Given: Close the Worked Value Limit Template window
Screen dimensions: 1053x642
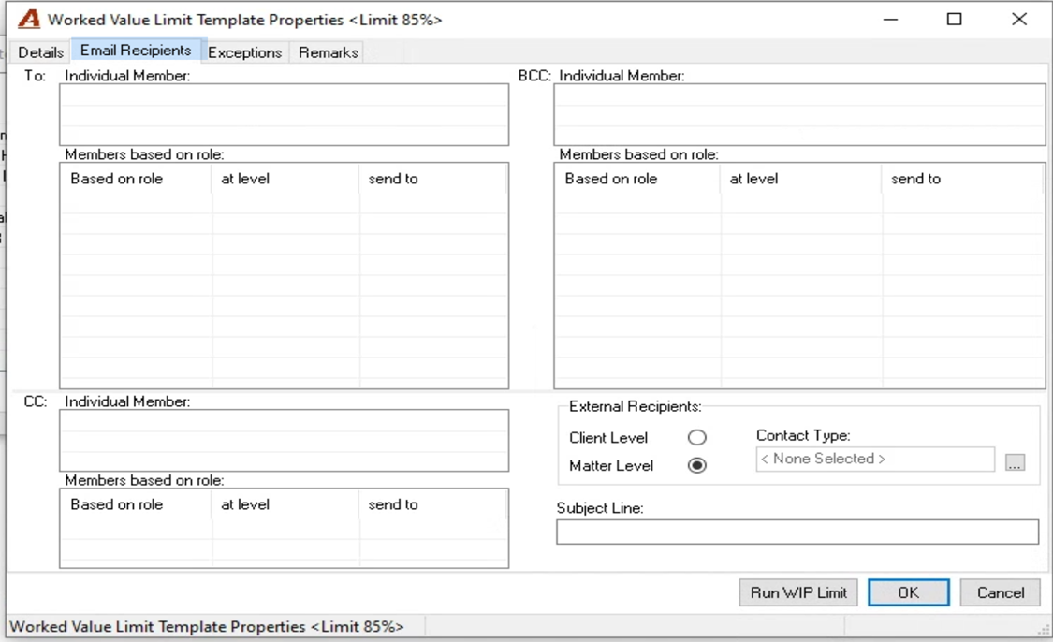Looking at the screenshot, I should [1018, 20].
